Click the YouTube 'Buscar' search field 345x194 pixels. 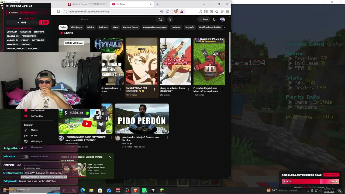(117, 19)
